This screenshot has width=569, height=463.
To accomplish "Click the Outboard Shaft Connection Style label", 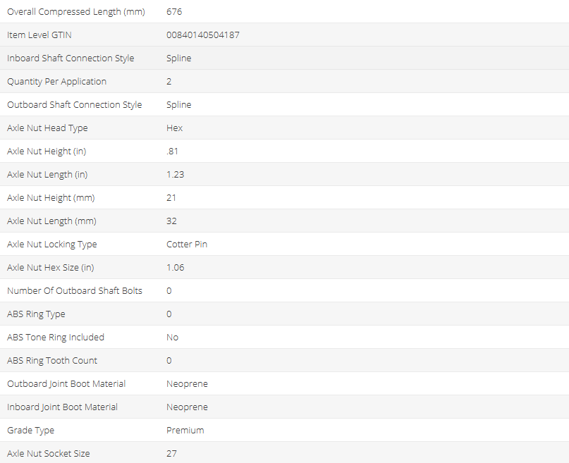I will 74,104.
